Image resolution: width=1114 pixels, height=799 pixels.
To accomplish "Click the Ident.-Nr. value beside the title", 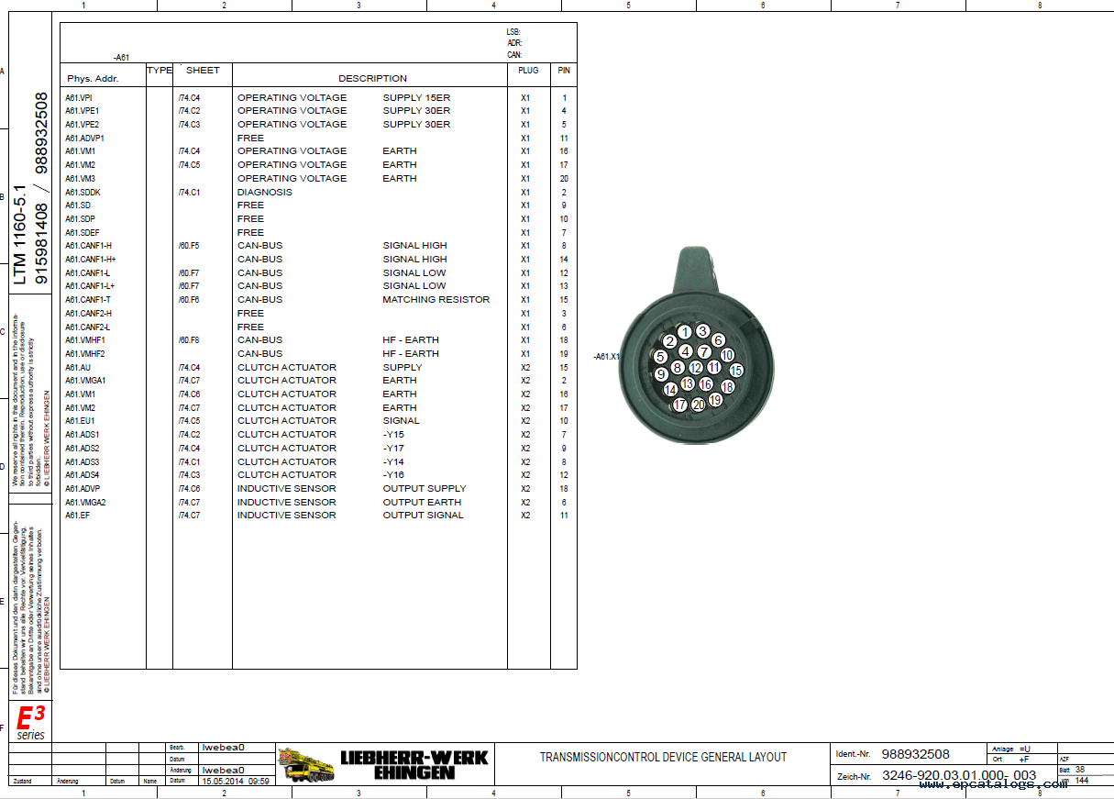I will (x=916, y=754).
